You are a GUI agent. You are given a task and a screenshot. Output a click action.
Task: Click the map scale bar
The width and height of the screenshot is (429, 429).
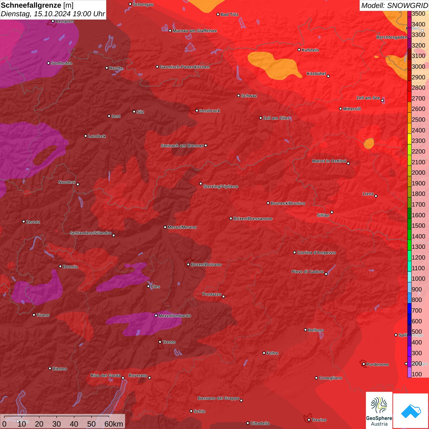pos(63,421)
